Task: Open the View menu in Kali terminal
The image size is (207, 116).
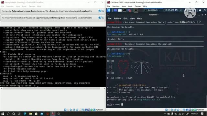Action: (132, 19)
